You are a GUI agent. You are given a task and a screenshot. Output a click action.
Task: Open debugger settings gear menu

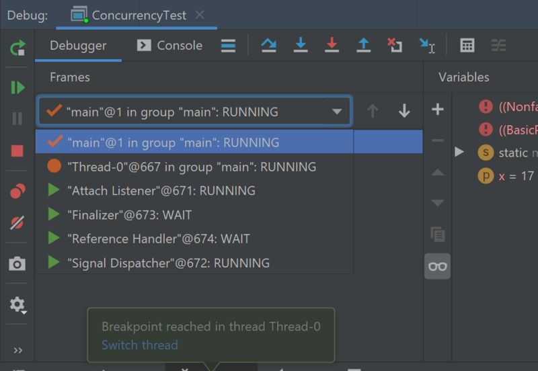[17, 305]
